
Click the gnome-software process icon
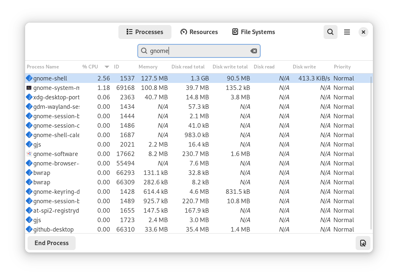pos(29,154)
